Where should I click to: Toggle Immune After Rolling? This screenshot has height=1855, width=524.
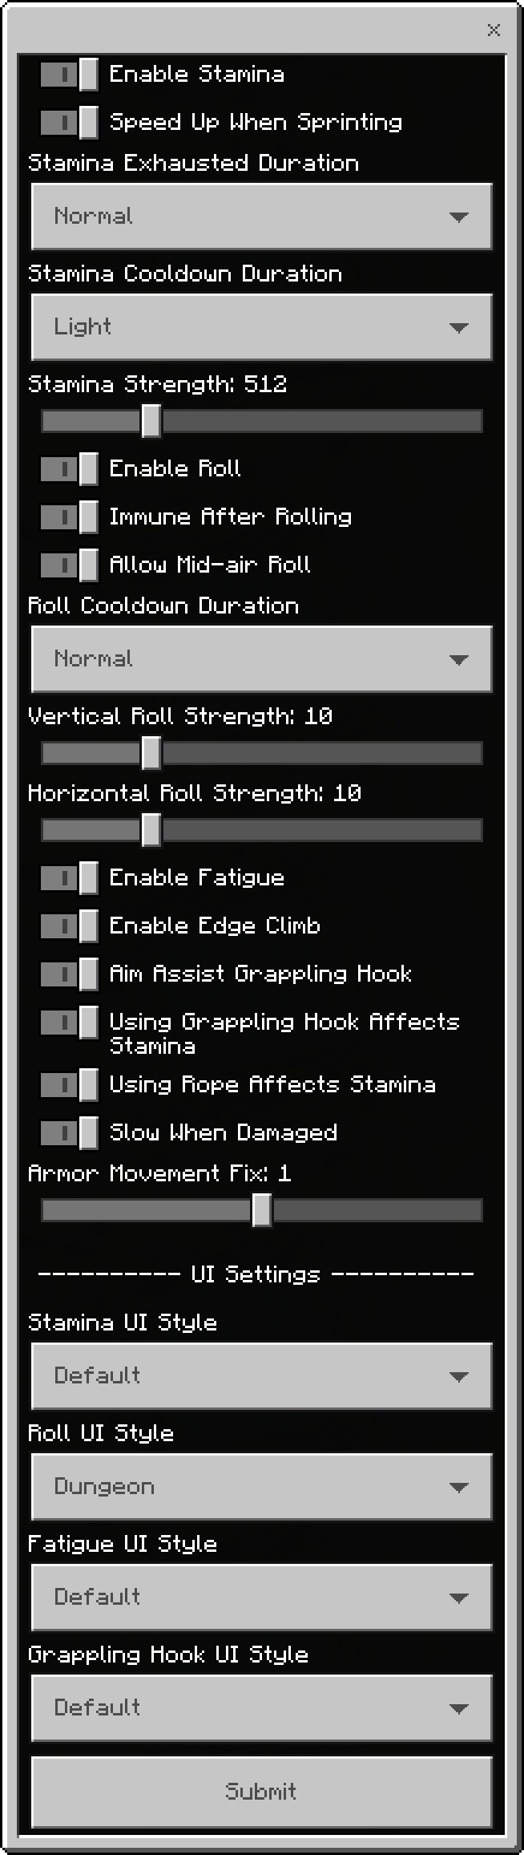coord(67,517)
